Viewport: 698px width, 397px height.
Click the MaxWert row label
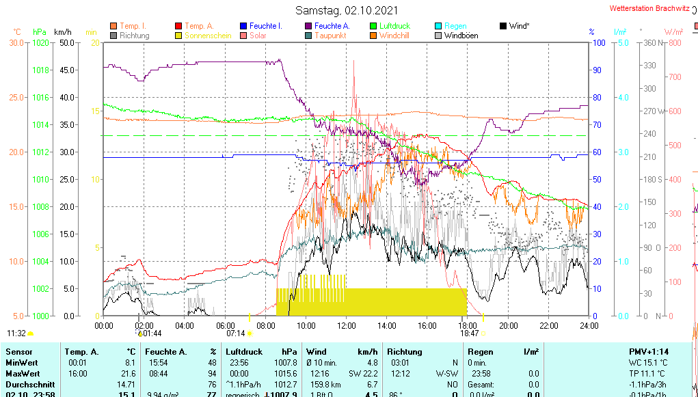23,374
